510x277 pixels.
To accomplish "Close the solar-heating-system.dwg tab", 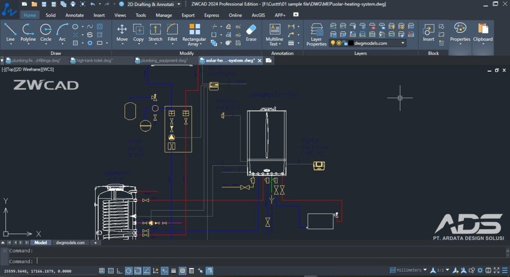I will pyautogui.click(x=259, y=61).
